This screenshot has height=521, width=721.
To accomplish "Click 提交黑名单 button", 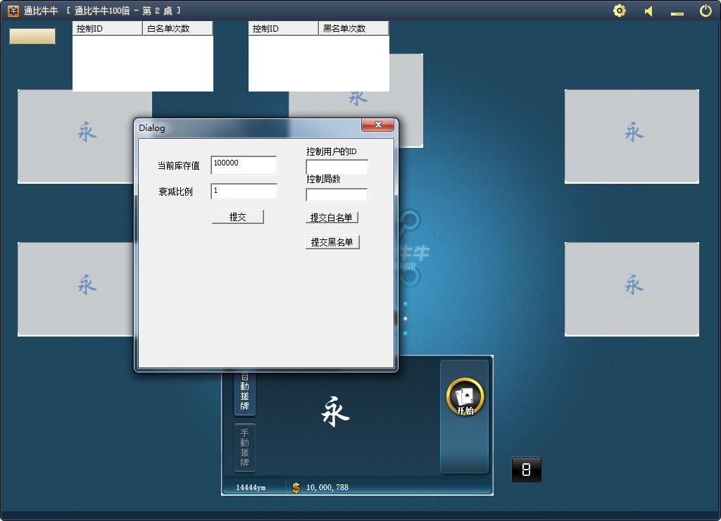I will pyautogui.click(x=332, y=242).
